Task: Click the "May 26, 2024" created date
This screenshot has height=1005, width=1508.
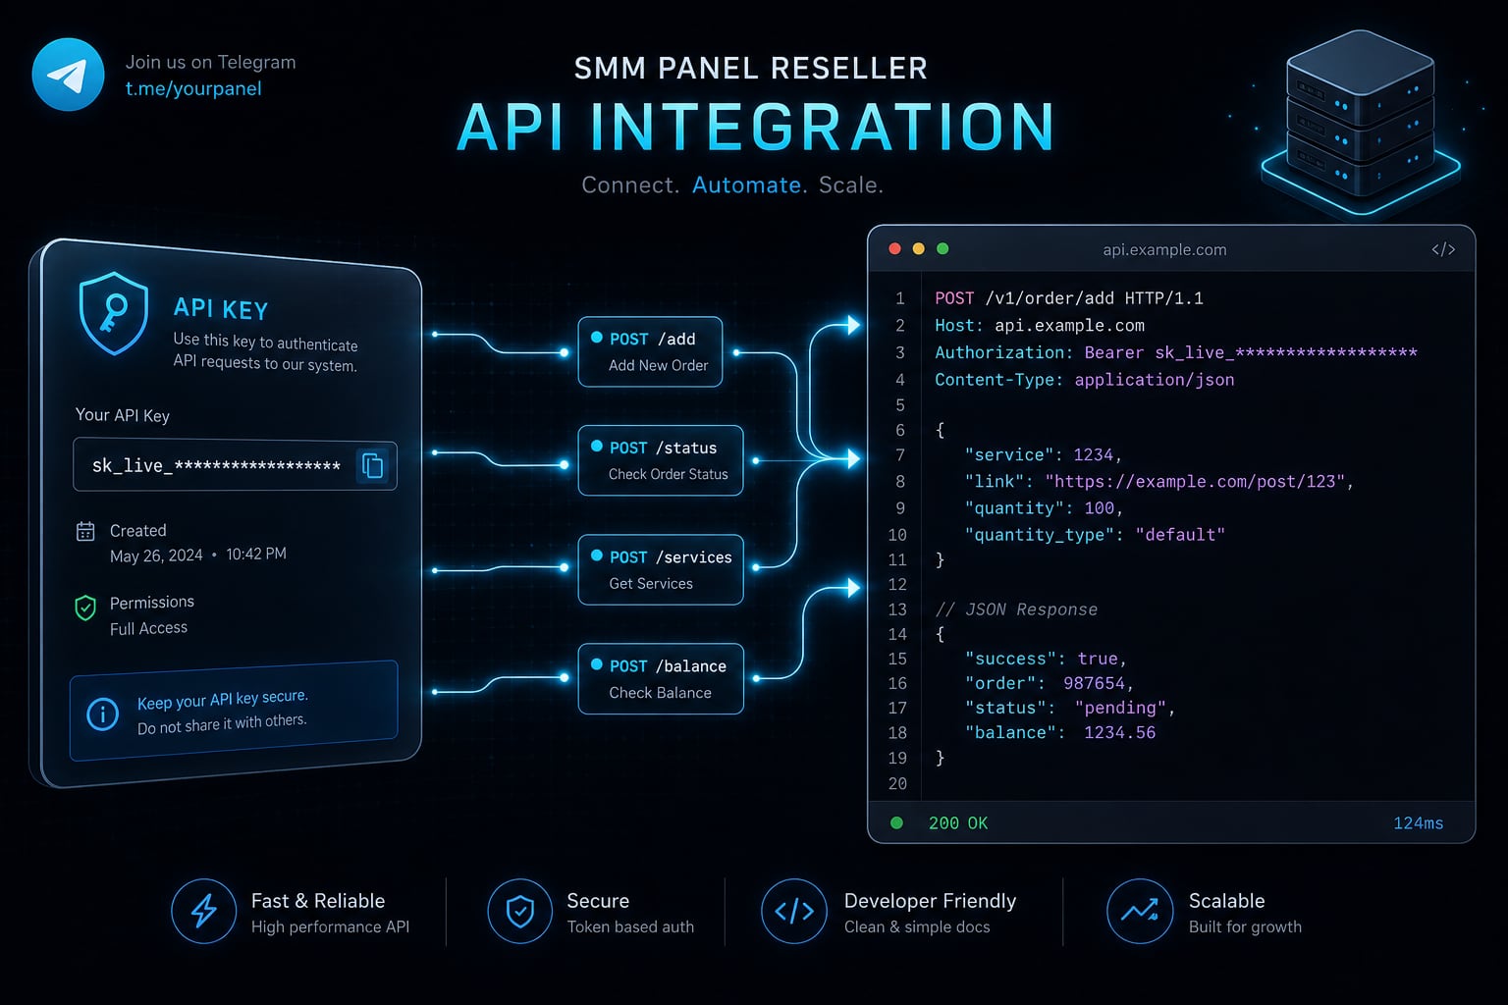Action: click(156, 555)
